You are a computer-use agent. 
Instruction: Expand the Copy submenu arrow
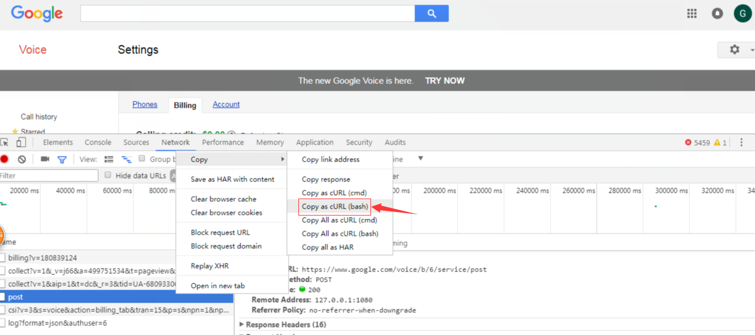click(x=283, y=159)
